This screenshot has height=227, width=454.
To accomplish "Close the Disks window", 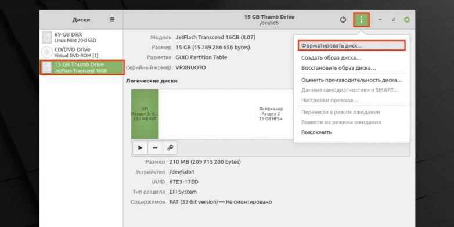I will (x=407, y=20).
